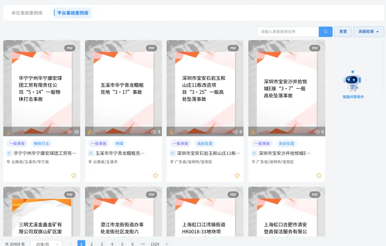Click 广东省/深圳市/宝安区 on 沙井拾悦城 card
Screen dimensions: 386x246
tap(275, 162)
